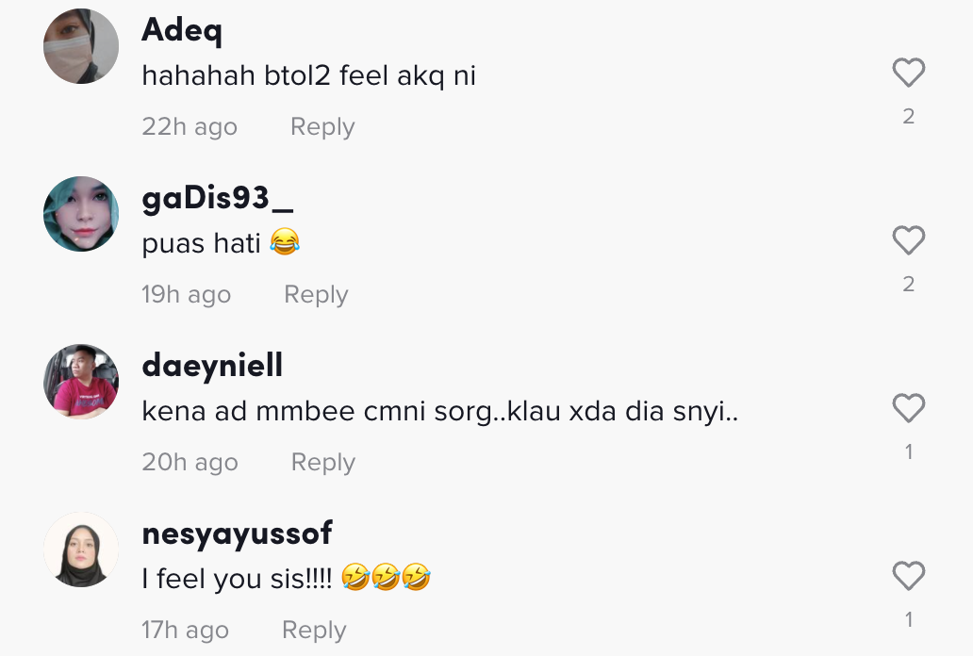This screenshot has height=656, width=973.
Task: Click the "17h ago" timestamp under nesyayussof
Action: point(185,631)
